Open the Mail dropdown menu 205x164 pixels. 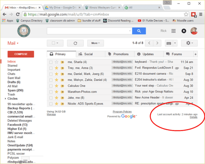13,43
